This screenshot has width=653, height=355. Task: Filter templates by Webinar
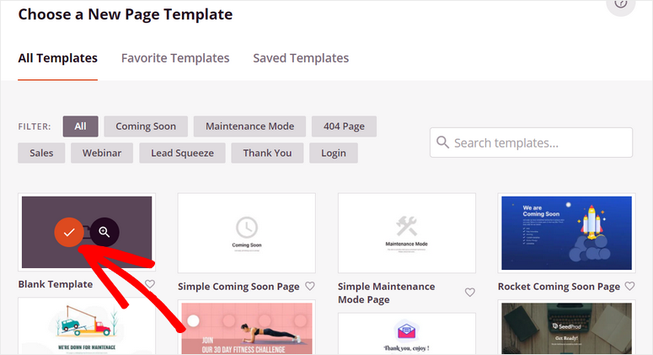102,153
